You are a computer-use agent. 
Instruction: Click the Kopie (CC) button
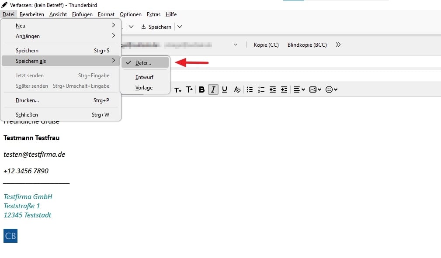click(x=266, y=45)
